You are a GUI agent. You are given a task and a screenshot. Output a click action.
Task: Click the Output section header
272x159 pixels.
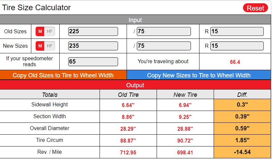[x=135, y=85]
